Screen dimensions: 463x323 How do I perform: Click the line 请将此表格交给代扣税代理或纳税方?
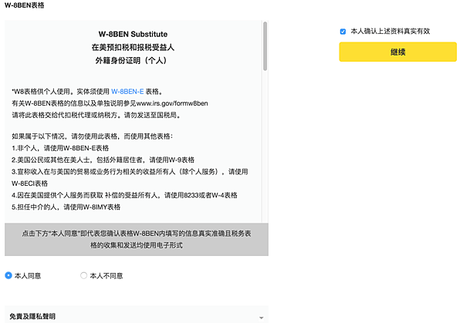96,115
